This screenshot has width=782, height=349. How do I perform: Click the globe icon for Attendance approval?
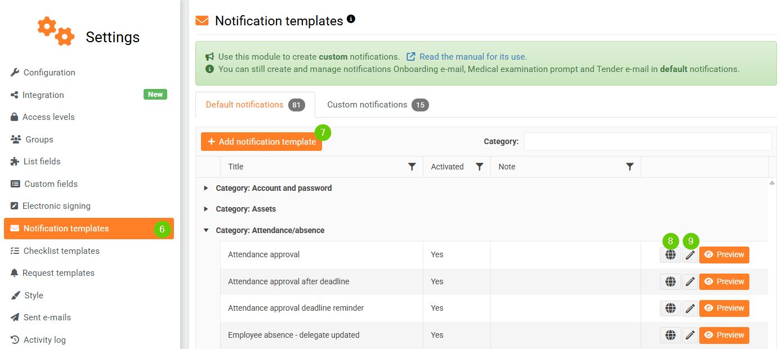[670, 255]
